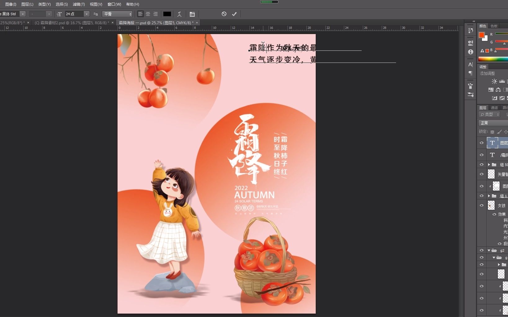
Task: Add Levels adjustment
Action: 502,81
